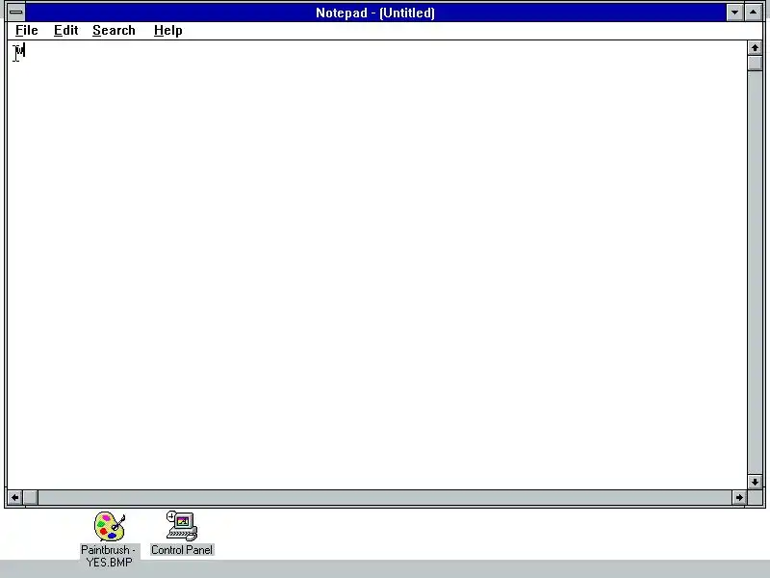The height and width of the screenshot is (578, 770).
Task: Select the Control Panel computer icon
Action: coord(182,525)
